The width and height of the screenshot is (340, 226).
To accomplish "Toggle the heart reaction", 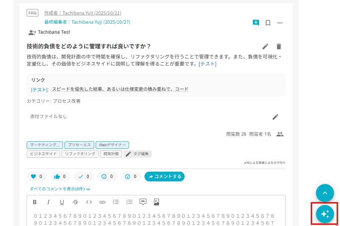I will click(x=37, y=177).
